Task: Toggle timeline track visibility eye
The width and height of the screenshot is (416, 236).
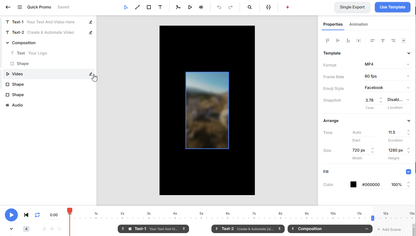Action: point(52,229)
